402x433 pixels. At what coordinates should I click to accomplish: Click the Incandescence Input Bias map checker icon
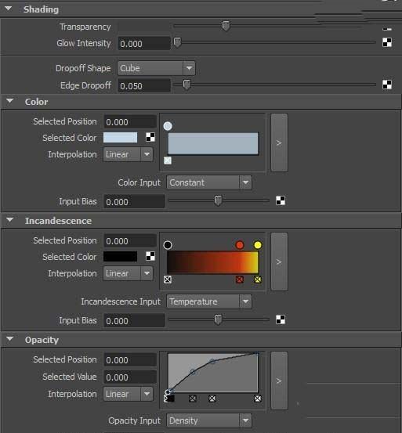[x=281, y=319]
